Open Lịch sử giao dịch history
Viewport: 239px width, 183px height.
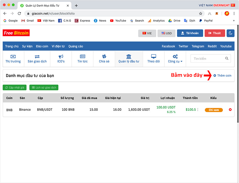(44, 87)
